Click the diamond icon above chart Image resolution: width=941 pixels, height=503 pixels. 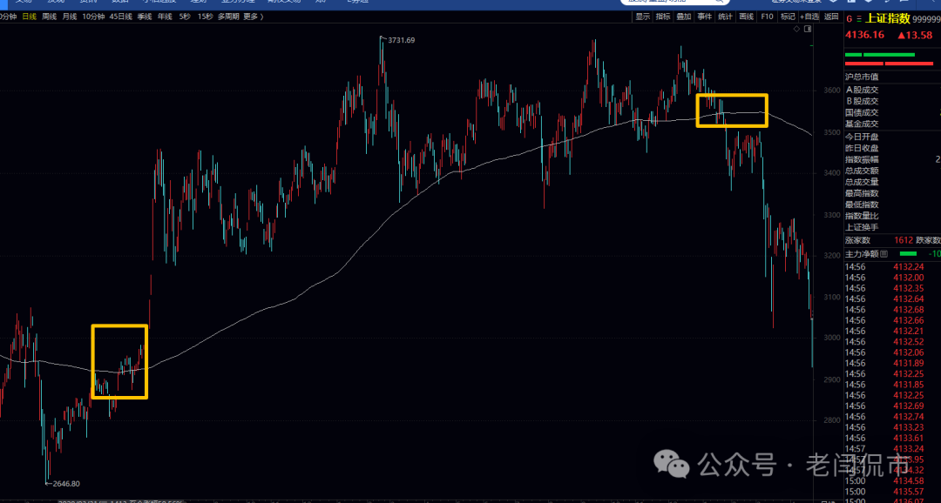(x=796, y=29)
